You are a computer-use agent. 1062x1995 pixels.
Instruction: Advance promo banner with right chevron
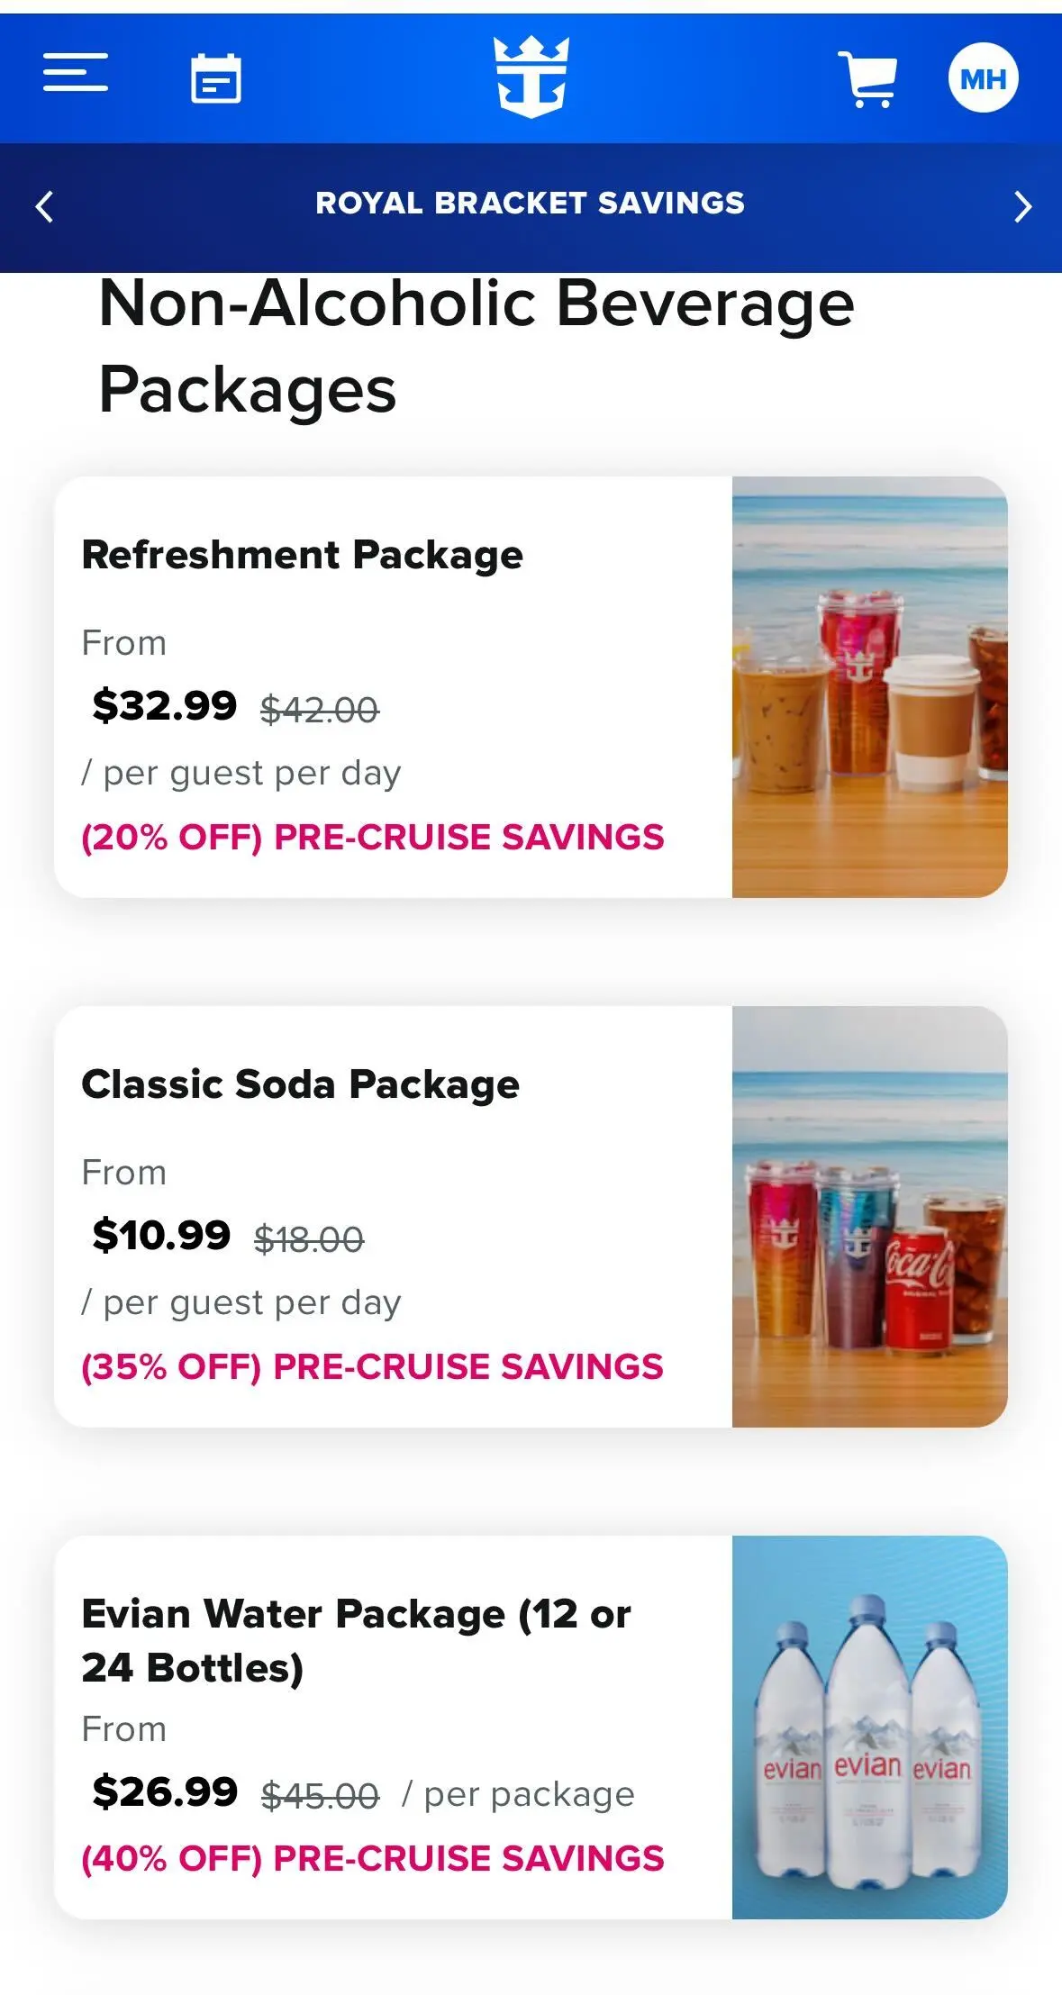tap(1021, 206)
